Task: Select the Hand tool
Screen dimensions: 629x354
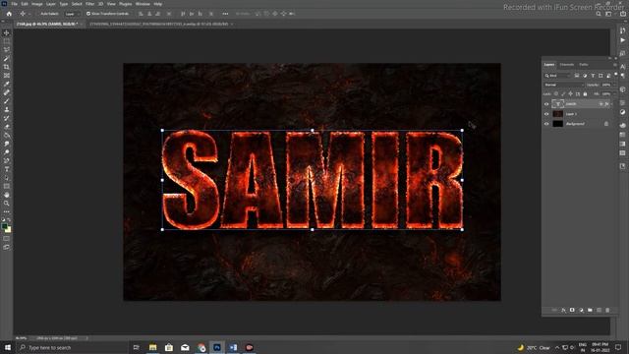Action: 7,195
